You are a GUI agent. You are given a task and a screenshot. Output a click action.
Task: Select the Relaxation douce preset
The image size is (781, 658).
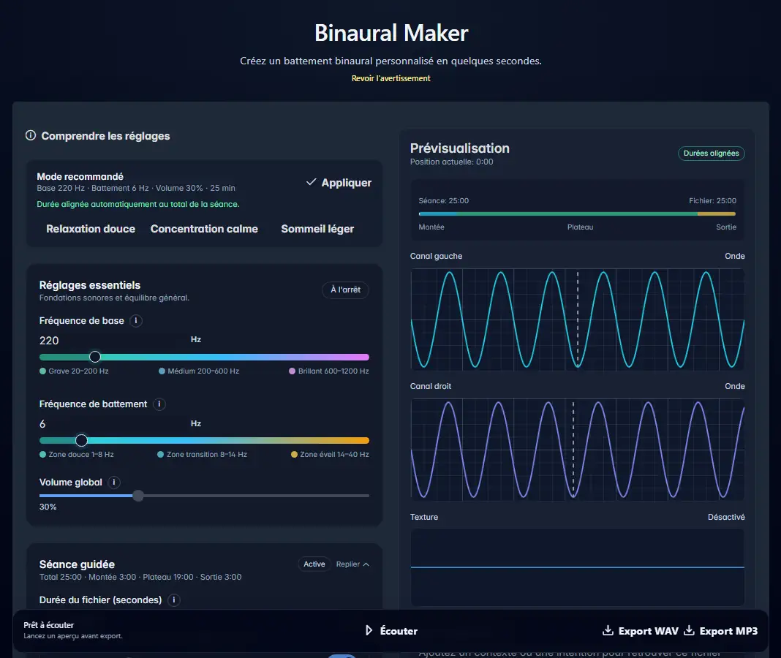91,229
